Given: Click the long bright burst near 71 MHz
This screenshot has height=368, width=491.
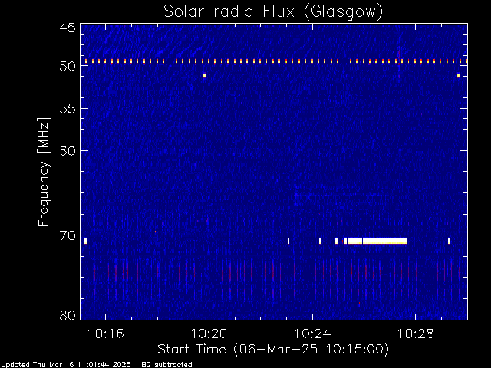Looking at the screenshot, I should point(376,241).
